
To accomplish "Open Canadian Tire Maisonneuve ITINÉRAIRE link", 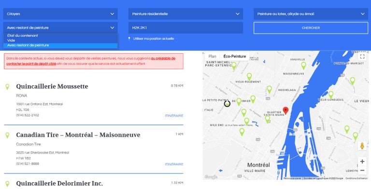I will (174, 164).
